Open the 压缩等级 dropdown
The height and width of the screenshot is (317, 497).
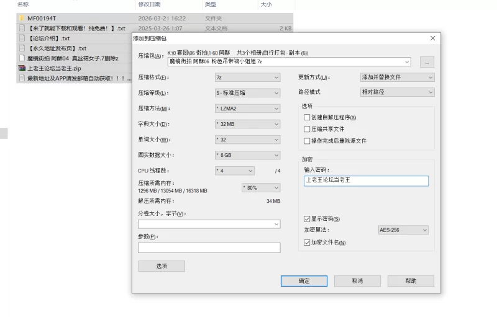tap(247, 92)
